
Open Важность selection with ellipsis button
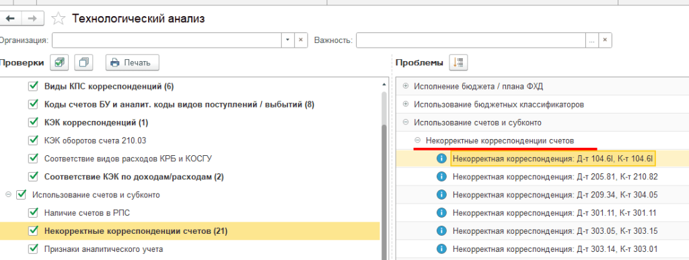(592, 40)
